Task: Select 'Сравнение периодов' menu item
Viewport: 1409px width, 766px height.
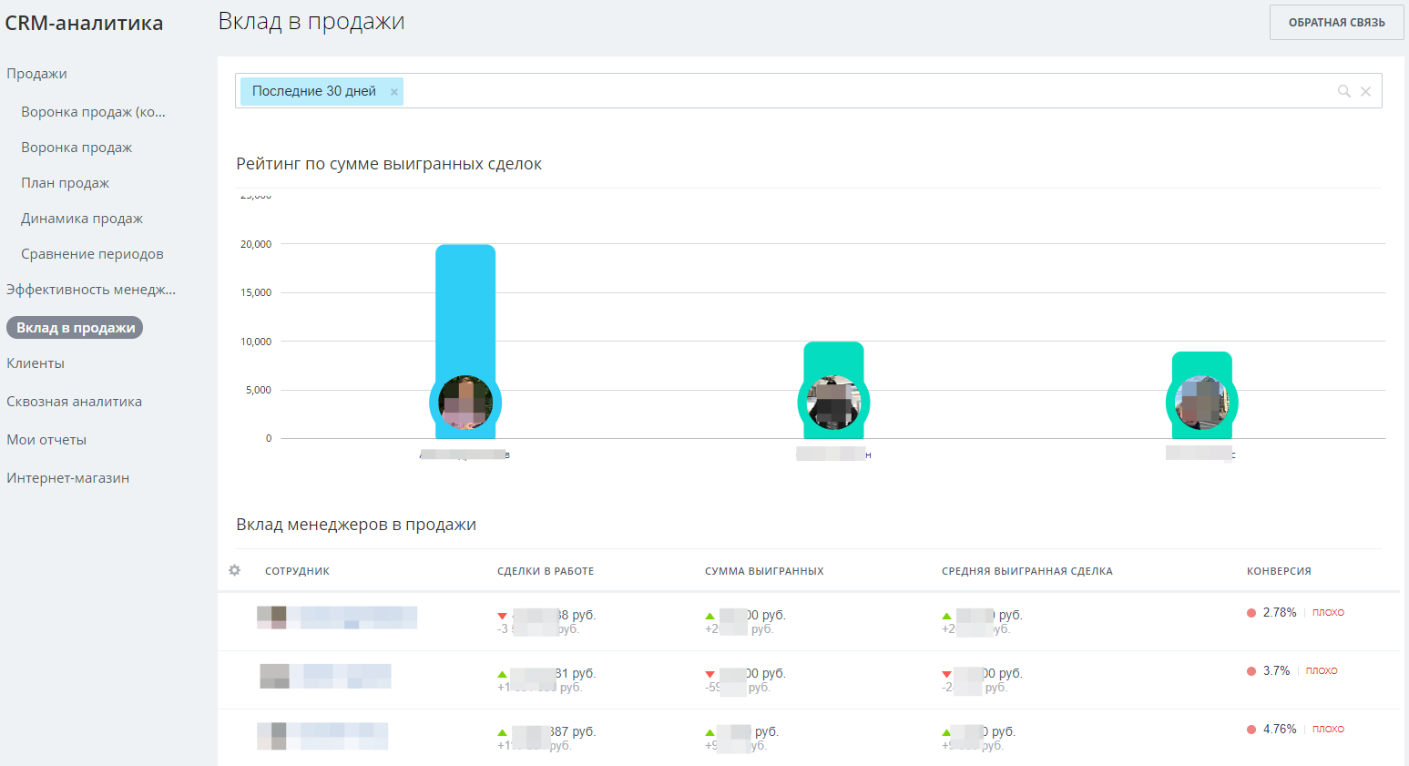Action: click(92, 254)
